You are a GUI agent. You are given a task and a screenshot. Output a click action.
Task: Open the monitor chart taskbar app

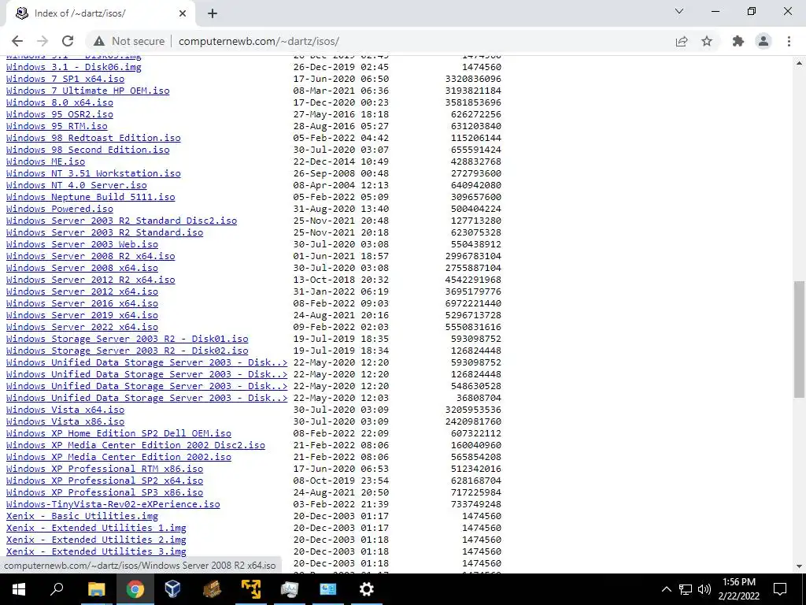point(290,589)
